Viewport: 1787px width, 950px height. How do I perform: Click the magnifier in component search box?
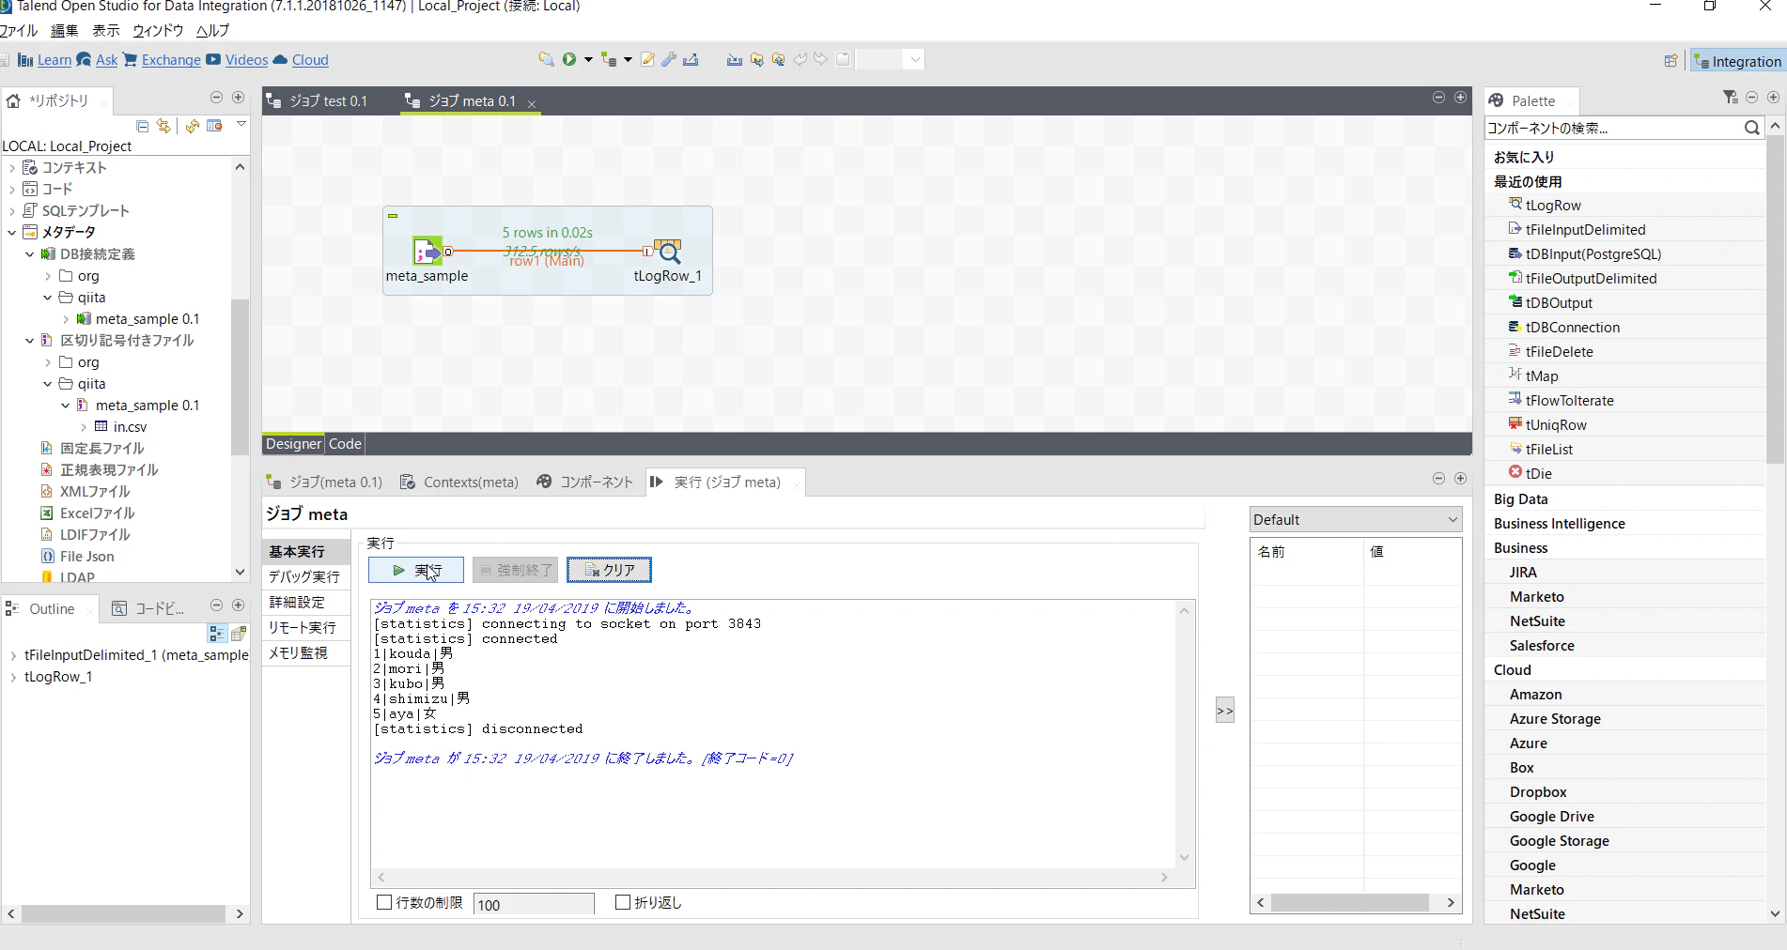(x=1751, y=128)
